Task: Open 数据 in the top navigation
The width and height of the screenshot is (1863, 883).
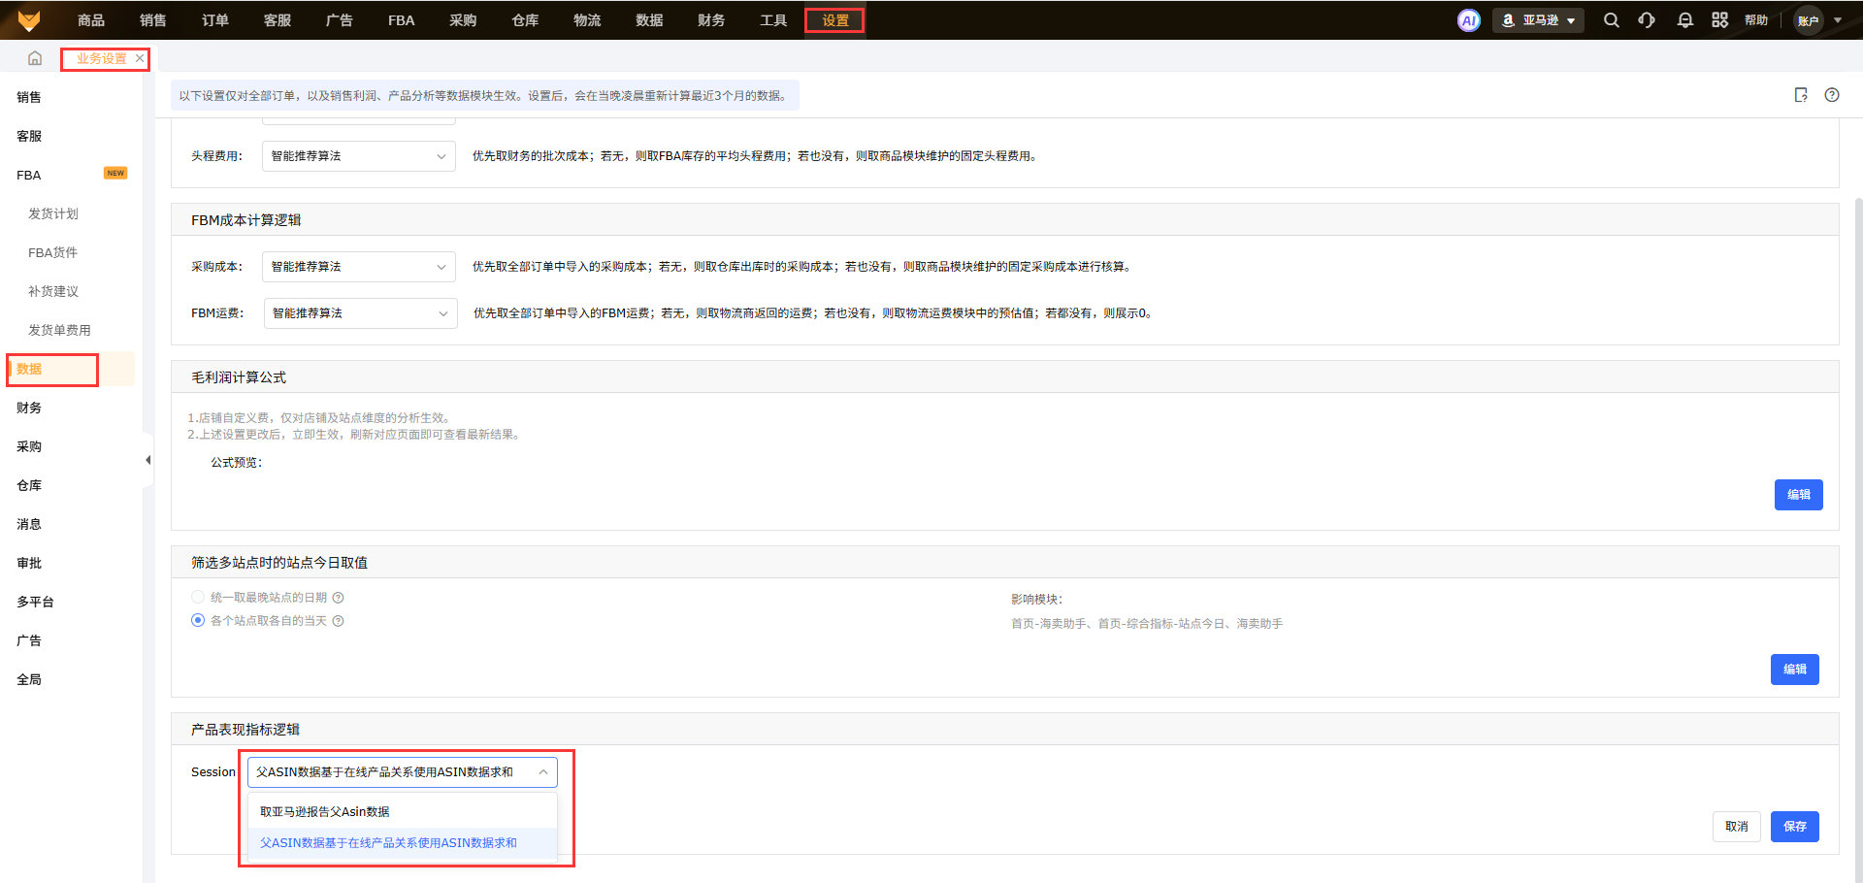Action: 649,20
